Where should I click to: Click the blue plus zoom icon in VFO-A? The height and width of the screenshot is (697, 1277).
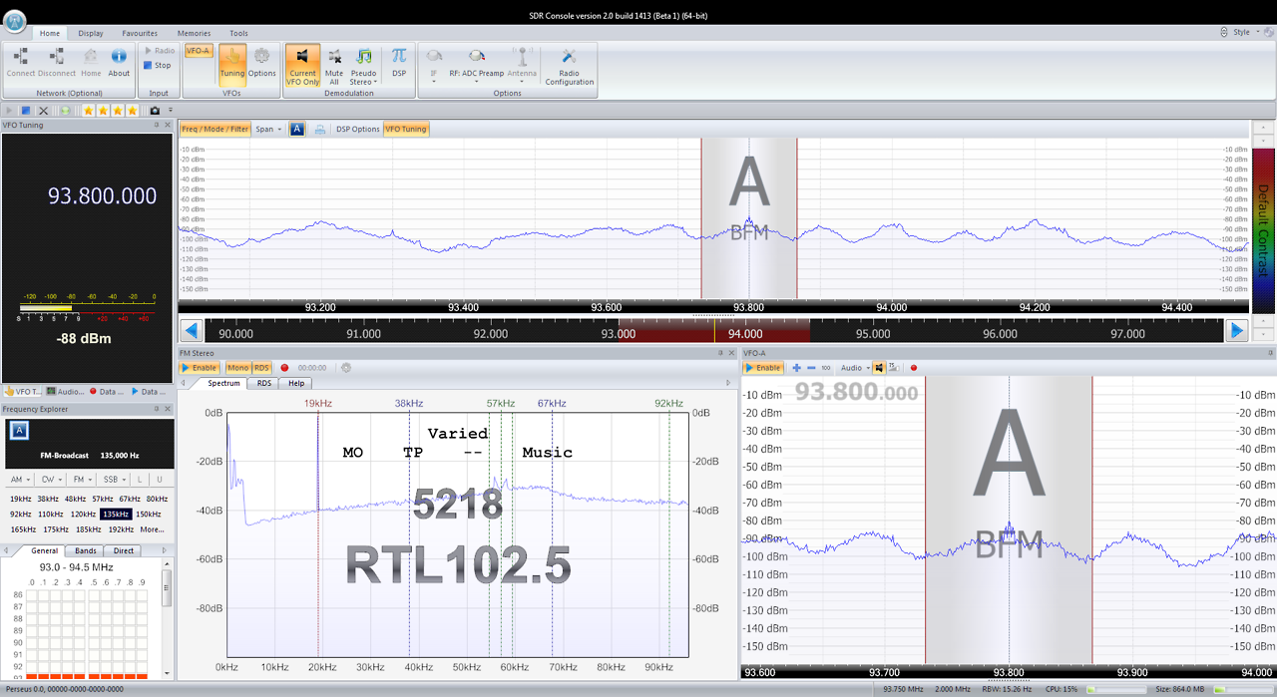[796, 368]
